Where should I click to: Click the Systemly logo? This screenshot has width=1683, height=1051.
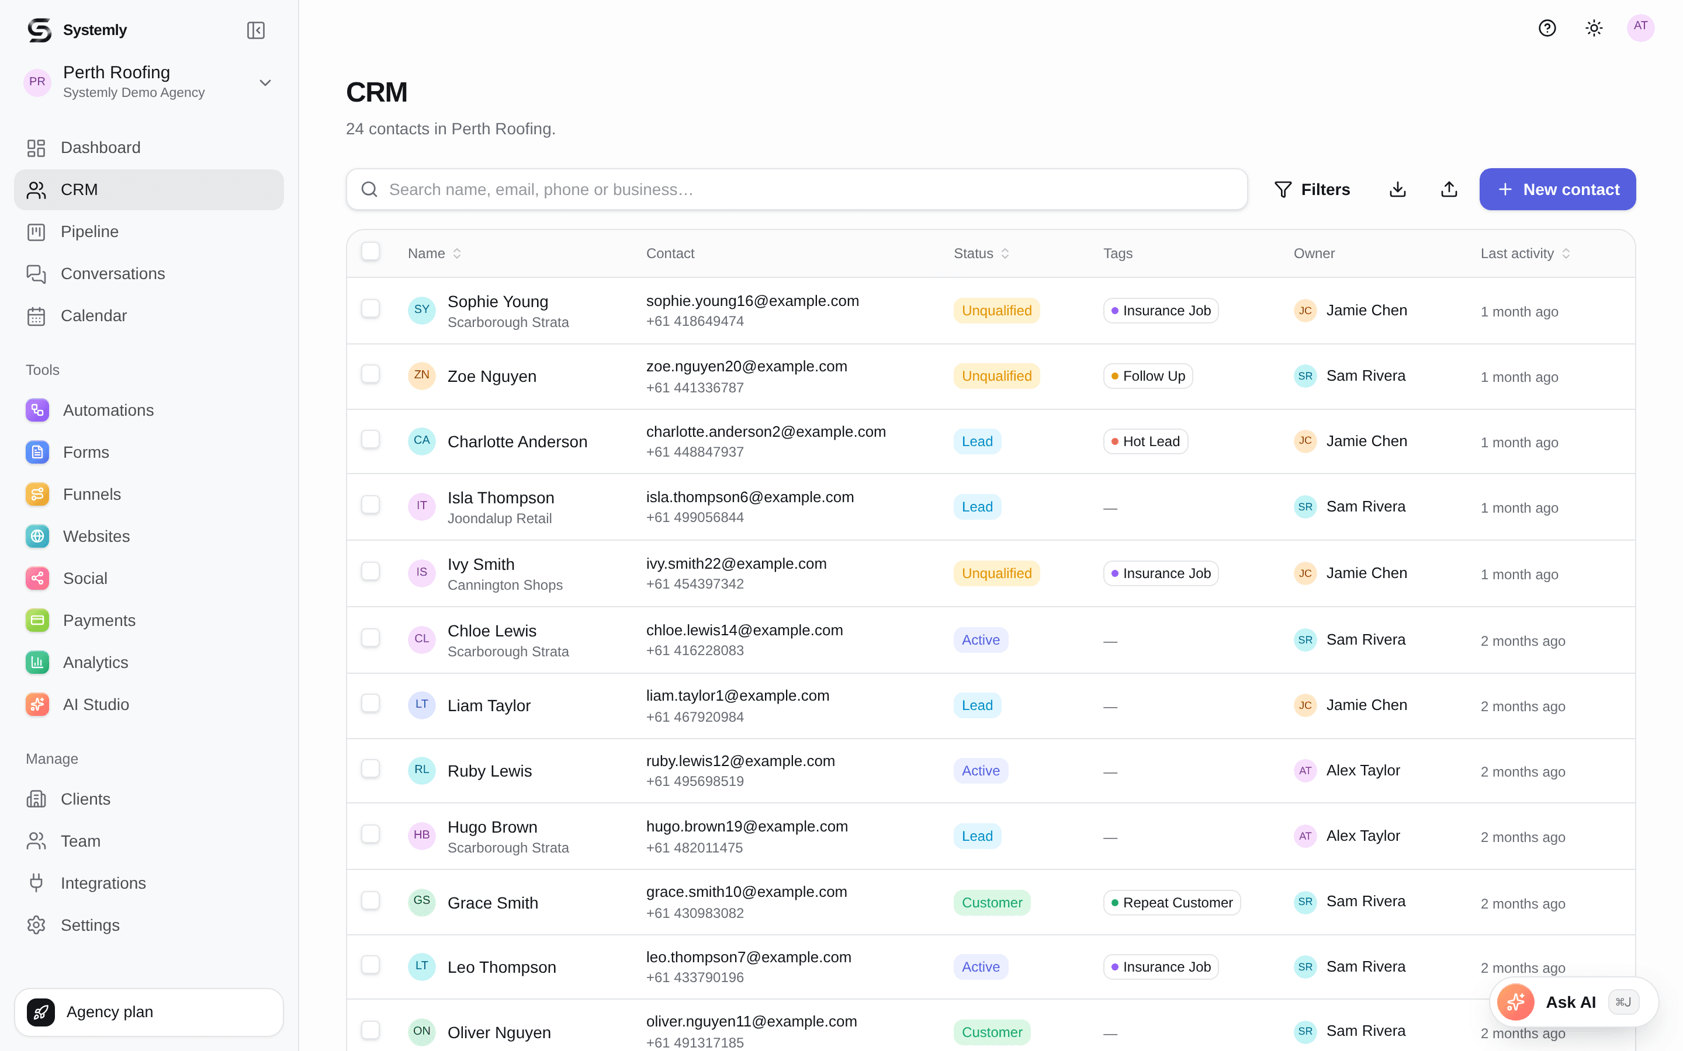click(40, 30)
